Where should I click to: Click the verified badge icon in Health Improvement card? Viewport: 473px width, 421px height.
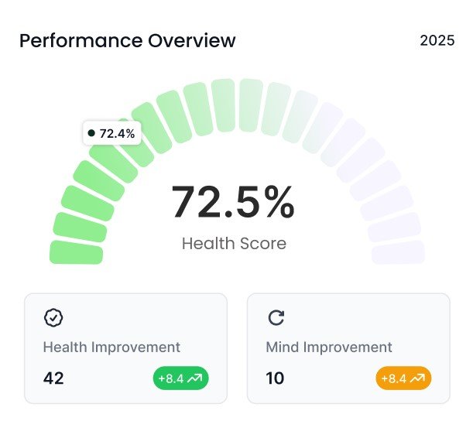click(x=54, y=317)
